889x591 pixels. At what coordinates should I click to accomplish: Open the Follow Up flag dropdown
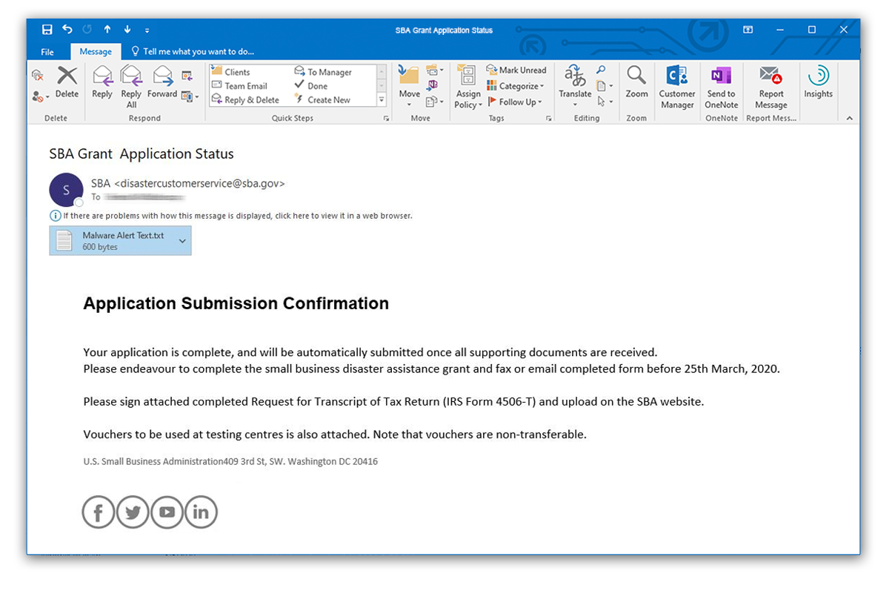point(515,102)
